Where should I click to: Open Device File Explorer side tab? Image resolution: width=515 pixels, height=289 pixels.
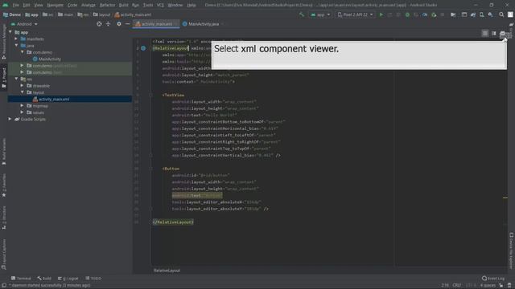pyautogui.click(x=511, y=250)
